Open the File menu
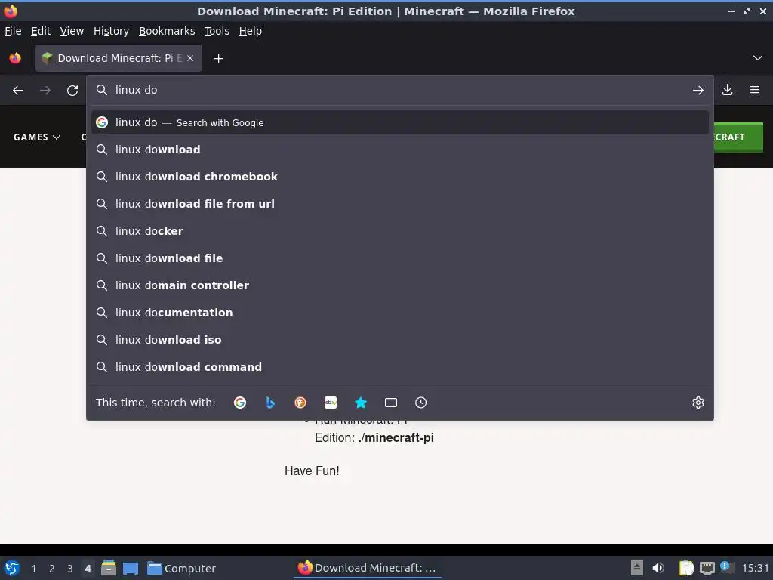The width and height of the screenshot is (773, 580). tap(13, 31)
